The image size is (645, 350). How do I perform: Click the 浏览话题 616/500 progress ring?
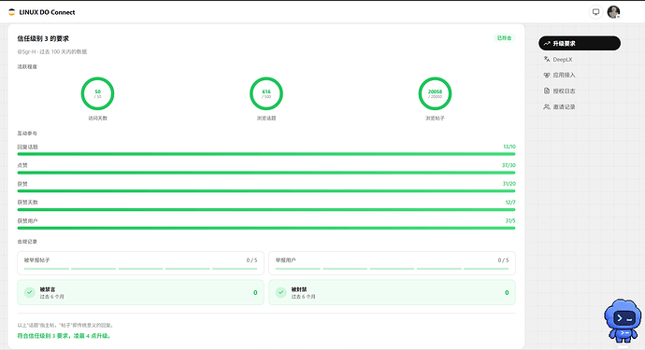(x=266, y=93)
